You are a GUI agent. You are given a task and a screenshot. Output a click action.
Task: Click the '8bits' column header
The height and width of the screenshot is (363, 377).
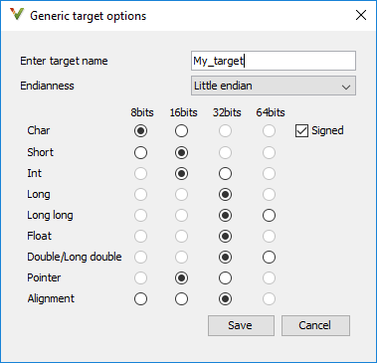(142, 112)
